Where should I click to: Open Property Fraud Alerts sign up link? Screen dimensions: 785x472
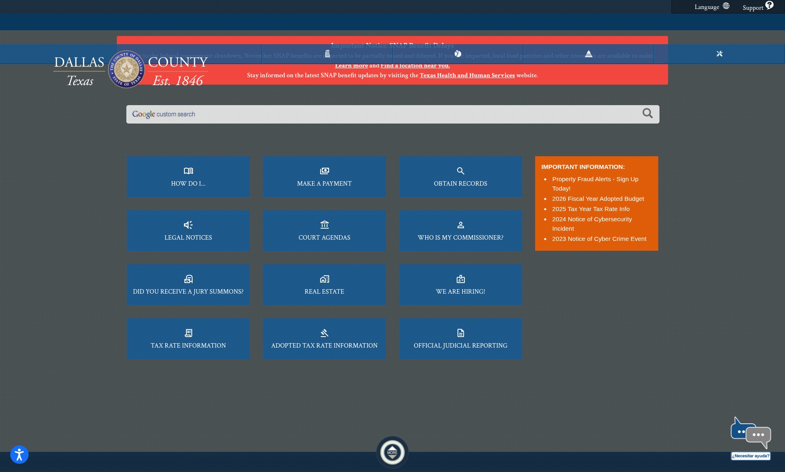(595, 184)
